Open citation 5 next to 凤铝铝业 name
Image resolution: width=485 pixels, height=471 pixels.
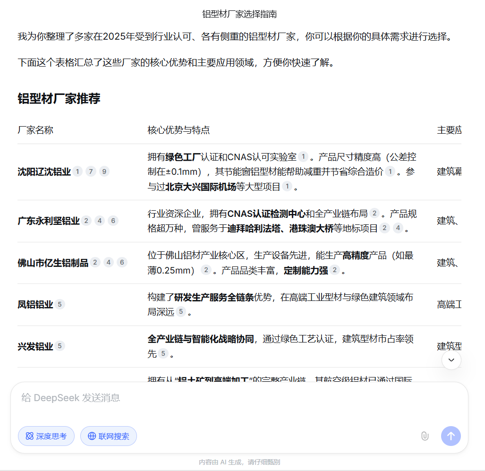point(60,304)
